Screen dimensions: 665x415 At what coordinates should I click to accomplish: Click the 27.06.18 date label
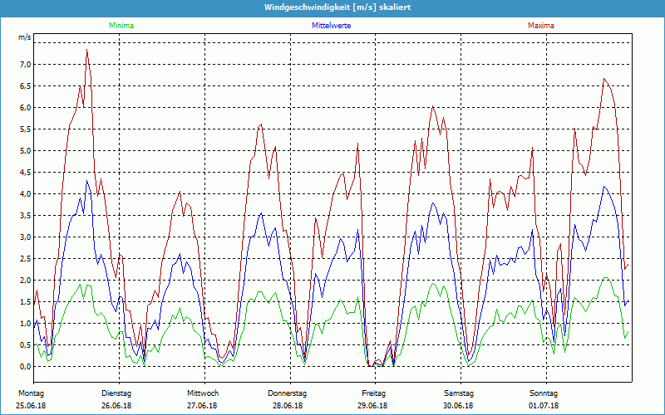[x=202, y=406]
